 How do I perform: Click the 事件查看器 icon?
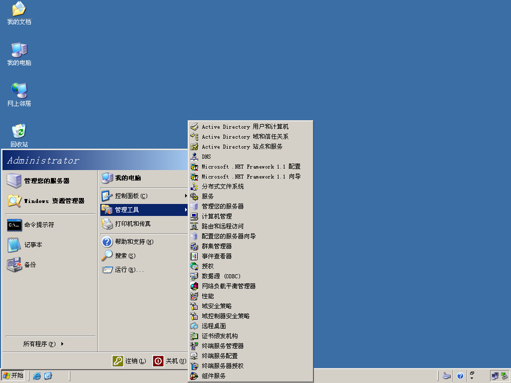194,256
